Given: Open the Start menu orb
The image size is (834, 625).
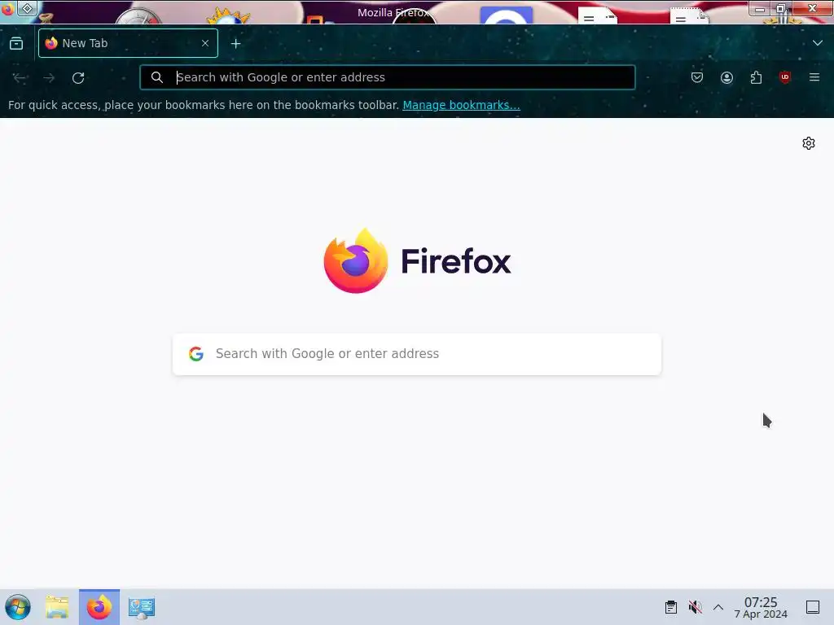Looking at the screenshot, I should (x=18, y=607).
